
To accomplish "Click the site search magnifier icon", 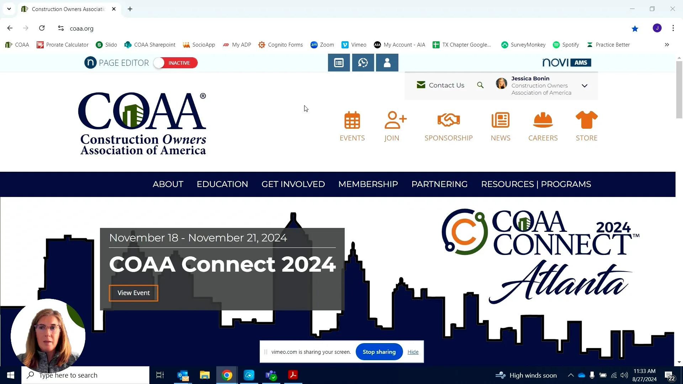I will tap(480, 85).
